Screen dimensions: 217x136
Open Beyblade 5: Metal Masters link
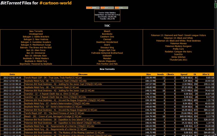click(36, 58)
